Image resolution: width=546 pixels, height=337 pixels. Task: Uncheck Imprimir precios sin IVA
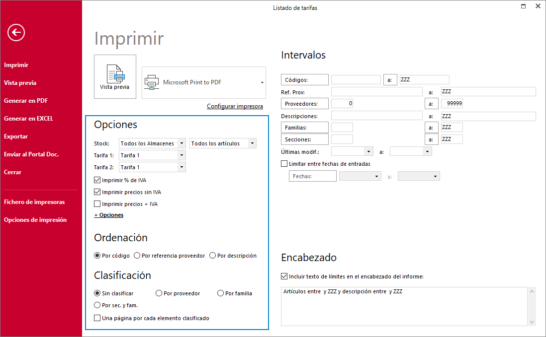(97, 192)
